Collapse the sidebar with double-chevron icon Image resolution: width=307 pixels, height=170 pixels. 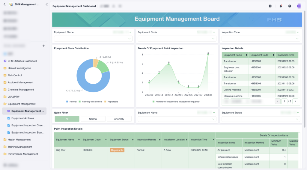tap(46, 4)
